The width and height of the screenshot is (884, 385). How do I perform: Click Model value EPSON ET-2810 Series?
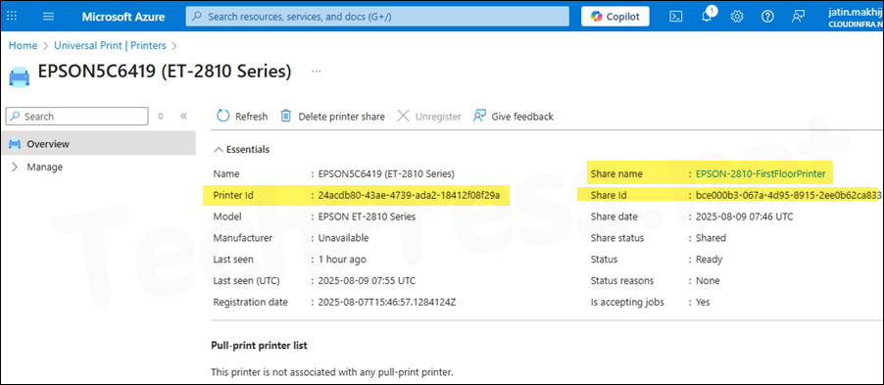pos(367,217)
